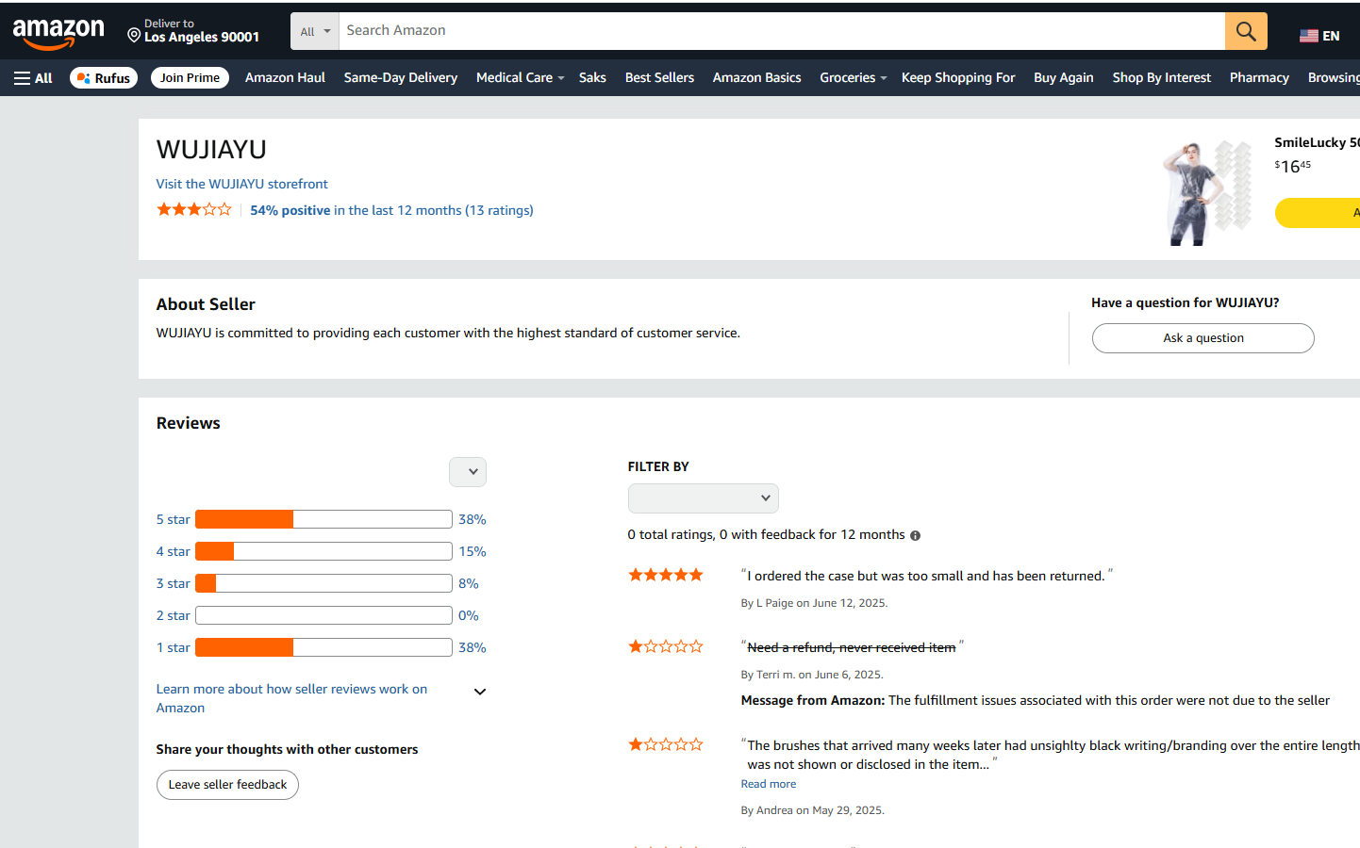Click 'By L Paige on June 12, 2025.'
Viewport: 1360px width, 848px height.
point(814,603)
